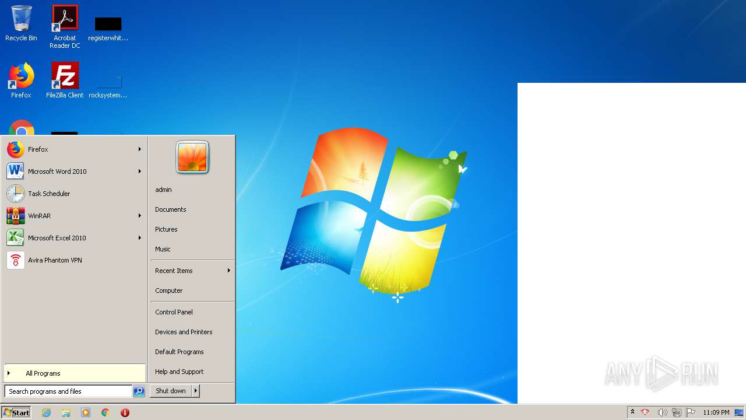The width and height of the screenshot is (746, 420).
Task: Click the Avira VPN tray icon
Action: coord(645,412)
